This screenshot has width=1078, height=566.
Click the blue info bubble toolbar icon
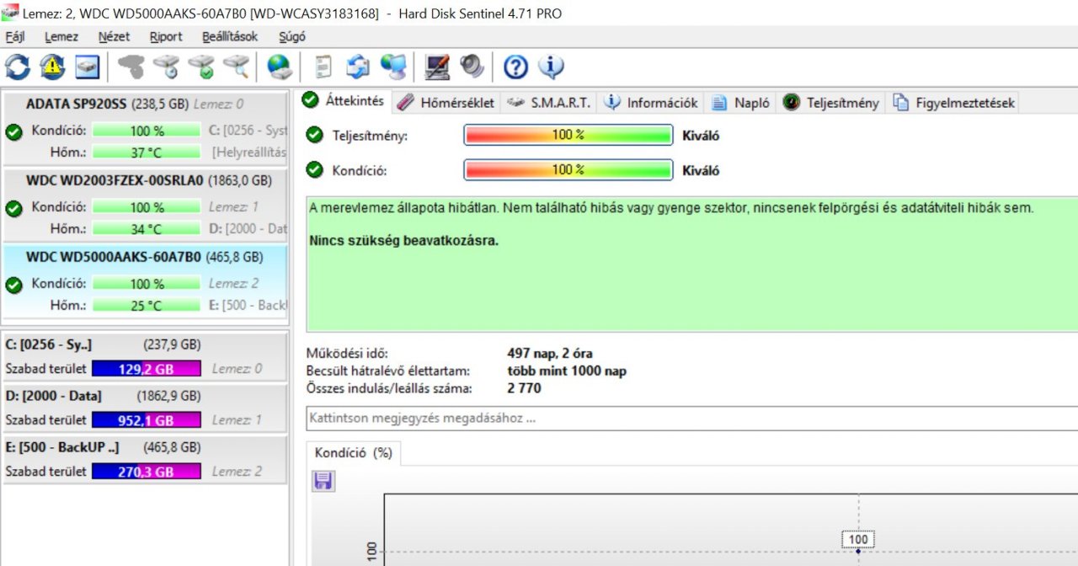tap(550, 67)
